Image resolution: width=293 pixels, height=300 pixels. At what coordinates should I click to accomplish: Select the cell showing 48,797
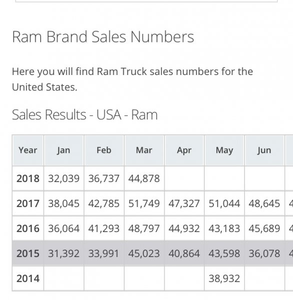tap(144, 228)
